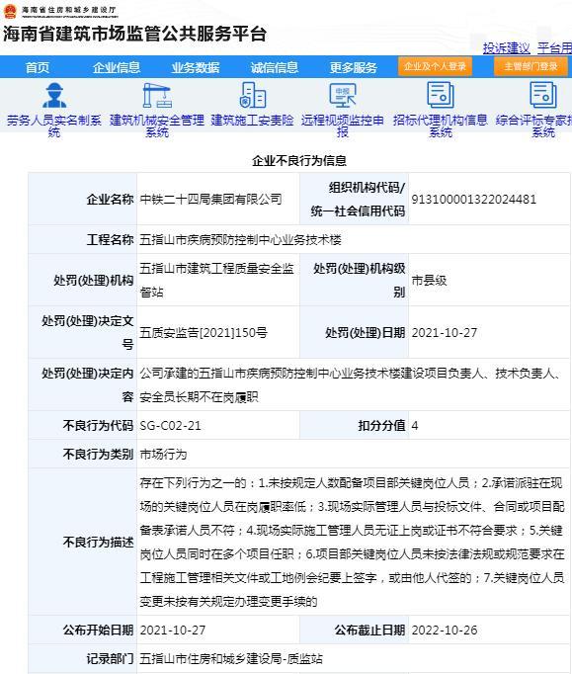Click the 公布开始日期 label
This screenshot has height=674, width=572.
99,631
